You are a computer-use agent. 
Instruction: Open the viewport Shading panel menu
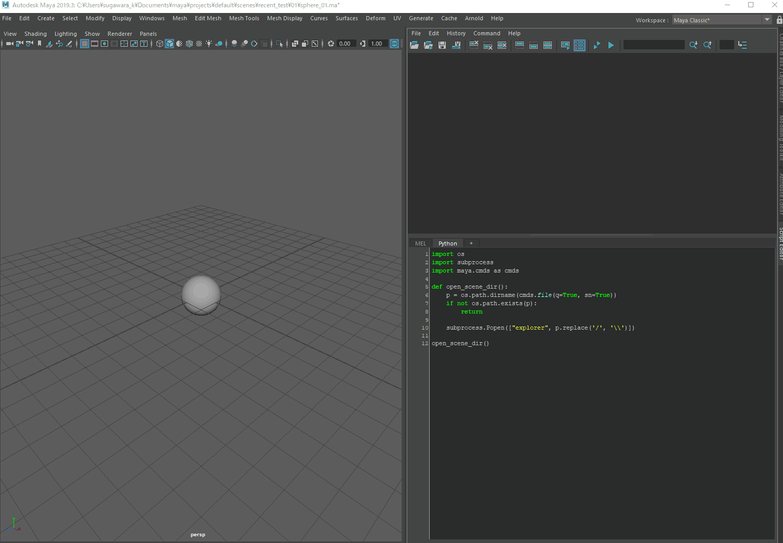(35, 34)
